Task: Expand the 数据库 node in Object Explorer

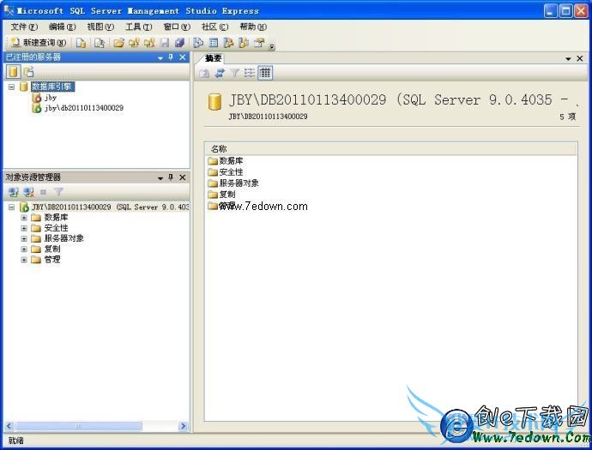Action: pyautogui.click(x=24, y=218)
